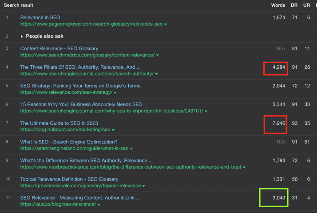Click the 'Search result' column header
The height and width of the screenshot is (213, 317).
pos(18,5)
